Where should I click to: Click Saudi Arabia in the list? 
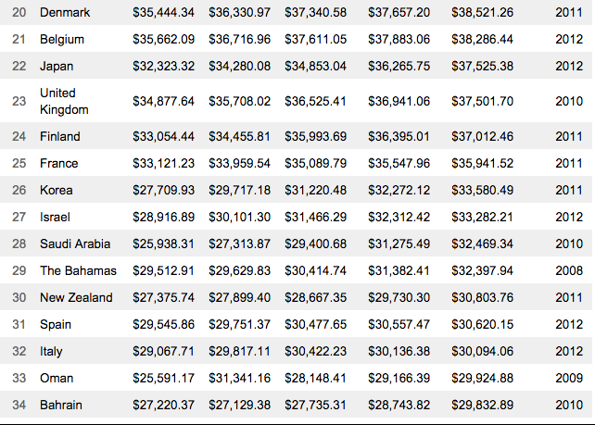point(75,244)
